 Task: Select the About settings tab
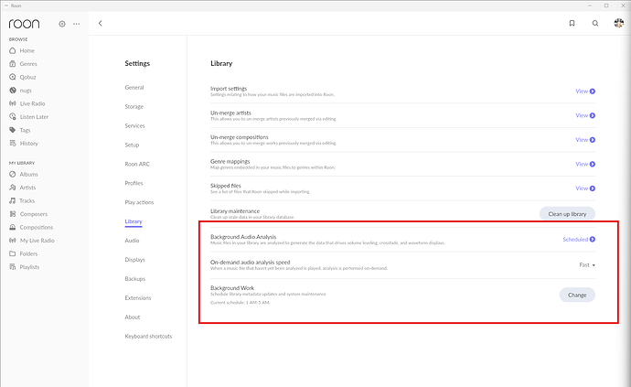coord(133,317)
